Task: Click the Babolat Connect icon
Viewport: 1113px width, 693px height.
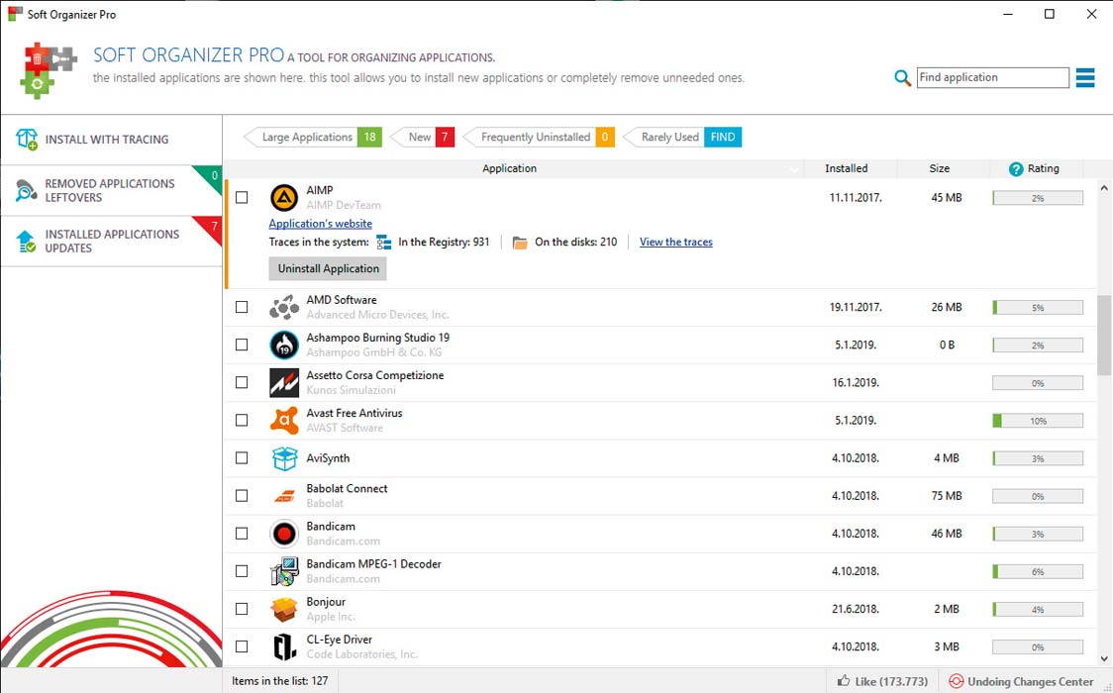Action: pos(284,496)
